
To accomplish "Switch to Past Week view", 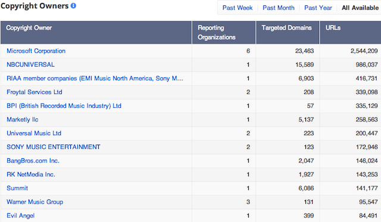I will click(238, 8).
